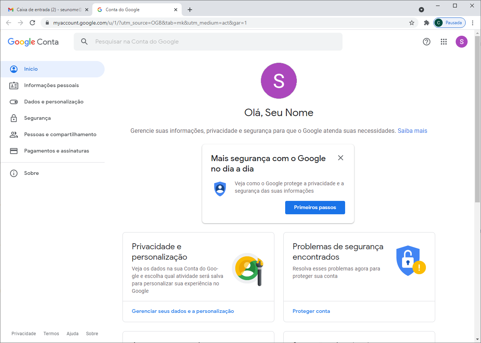Open the Help question mark icon
Viewport: 481px width, 343px height.
point(427,42)
